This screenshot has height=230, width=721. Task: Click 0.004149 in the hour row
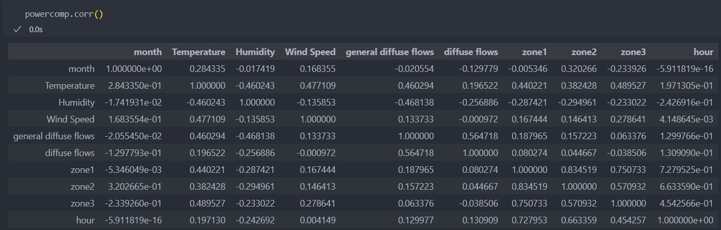click(319, 220)
